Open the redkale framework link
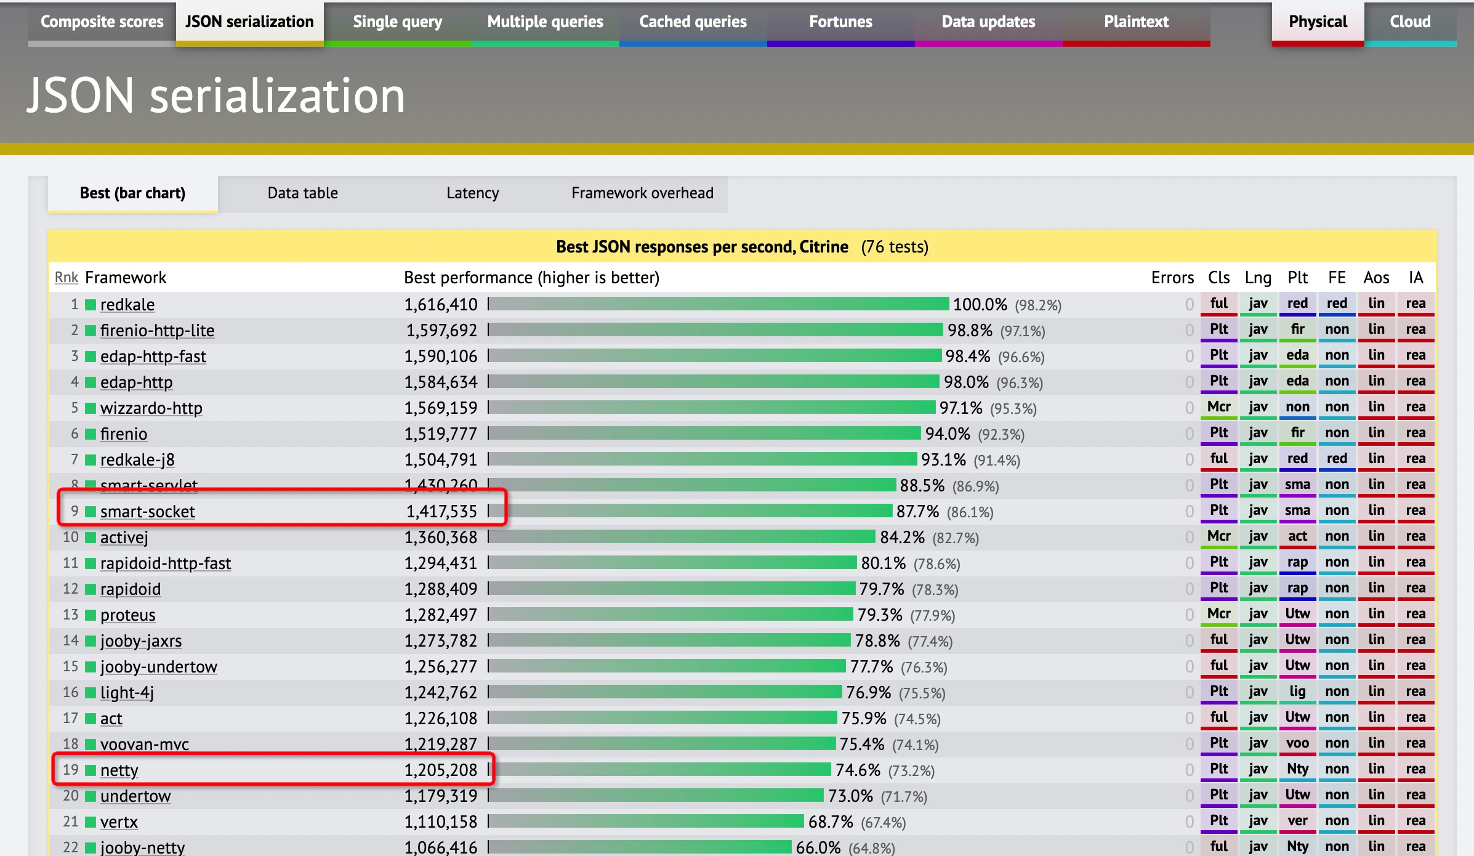Image resolution: width=1474 pixels, height=856 pixels. point(127,305)
